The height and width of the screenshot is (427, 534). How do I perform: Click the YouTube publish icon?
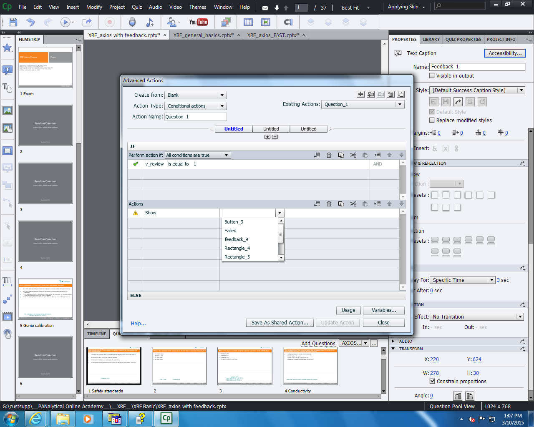(198, 22)
